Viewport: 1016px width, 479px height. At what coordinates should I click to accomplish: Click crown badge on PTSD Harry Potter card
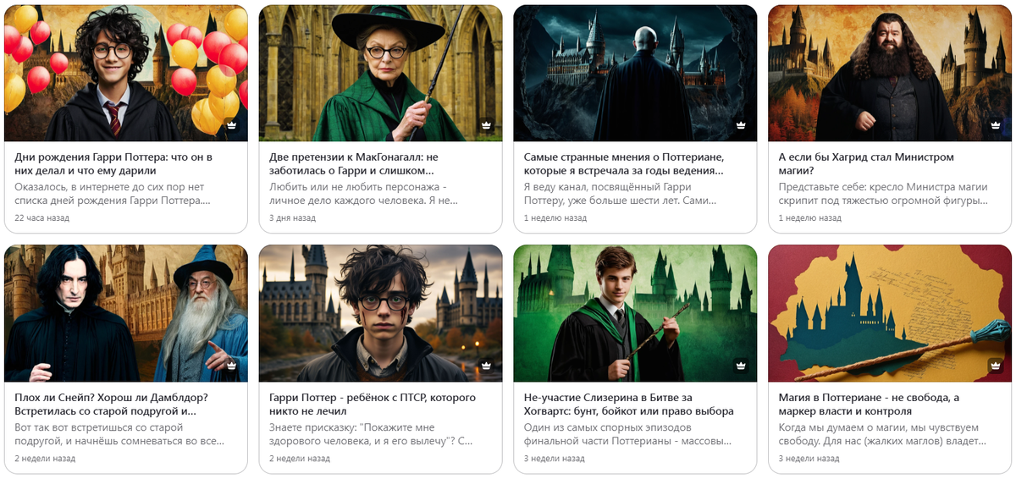coord(486,366)
